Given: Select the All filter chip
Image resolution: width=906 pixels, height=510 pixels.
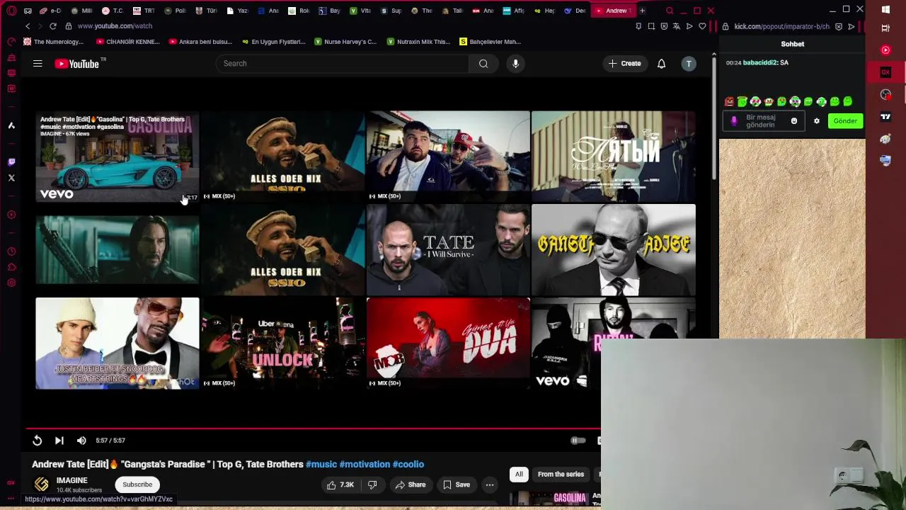Looking at the screenshot, I should [519, 475].
